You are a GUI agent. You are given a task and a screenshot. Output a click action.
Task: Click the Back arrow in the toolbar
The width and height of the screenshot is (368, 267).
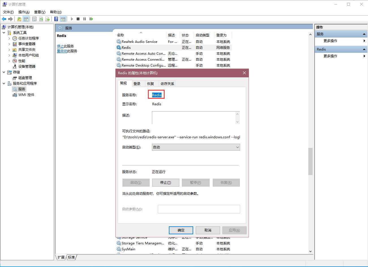pos(4,19)
